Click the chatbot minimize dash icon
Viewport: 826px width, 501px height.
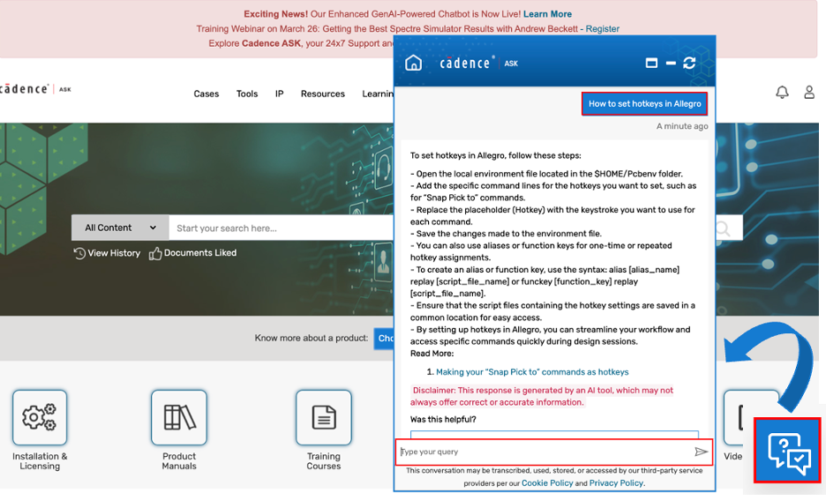(671, 64)
